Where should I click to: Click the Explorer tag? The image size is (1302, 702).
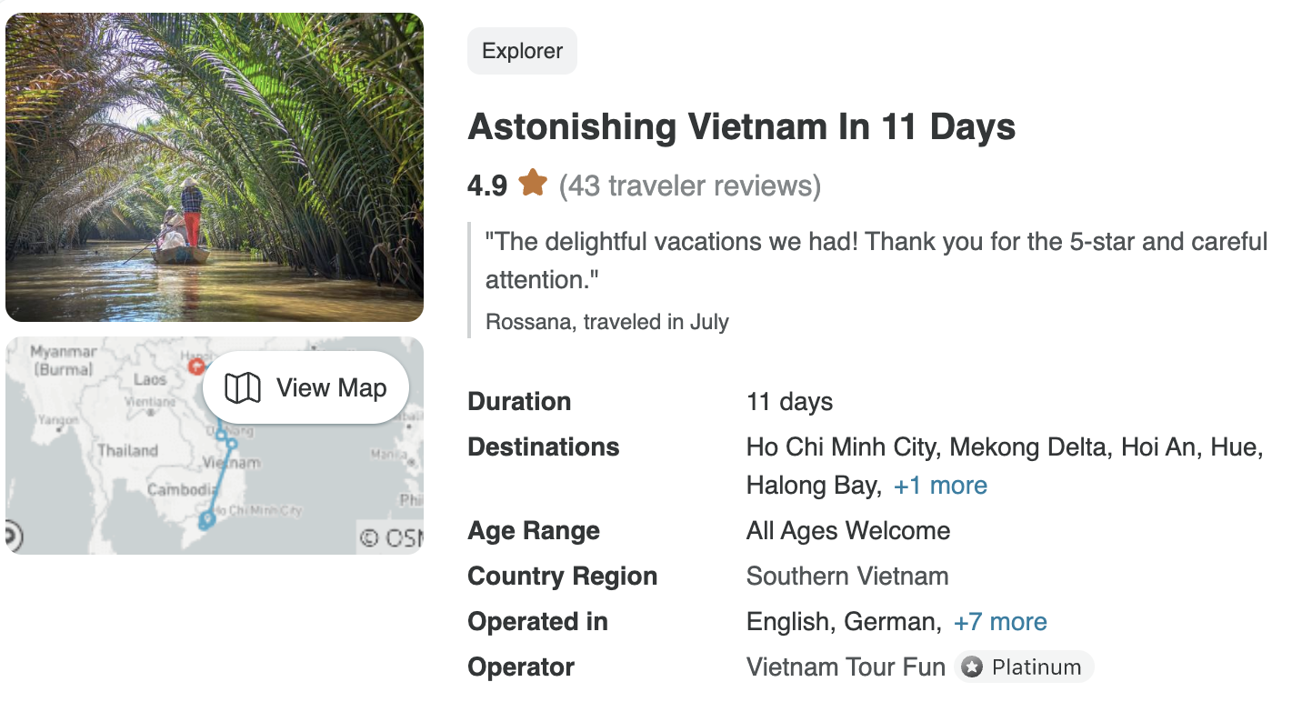522,51
